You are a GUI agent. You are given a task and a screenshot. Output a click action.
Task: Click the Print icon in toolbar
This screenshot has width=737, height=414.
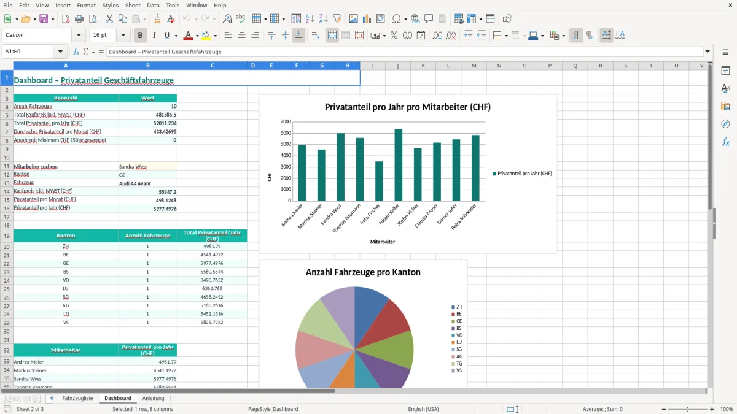point(79,19)
